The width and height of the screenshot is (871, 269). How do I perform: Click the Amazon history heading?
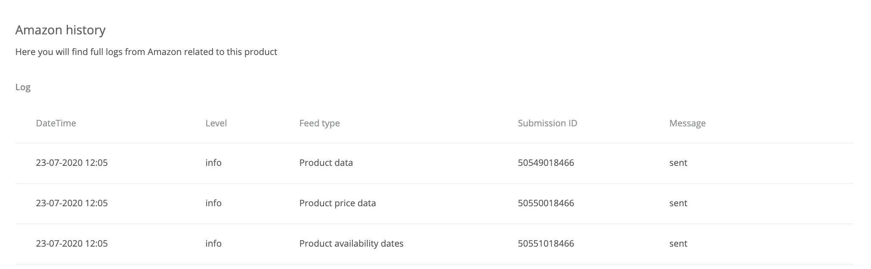60,30
